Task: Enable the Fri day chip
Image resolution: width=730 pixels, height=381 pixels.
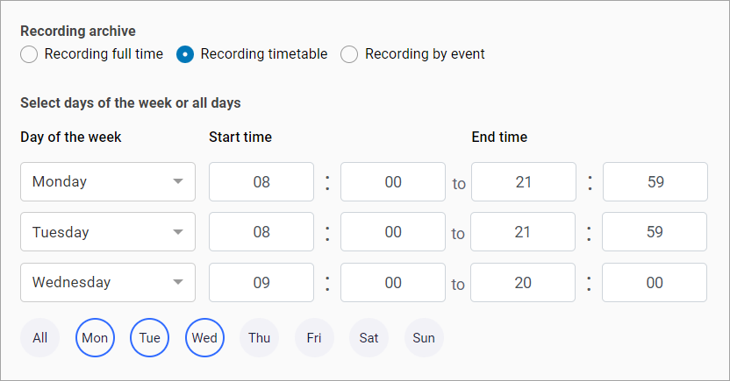Action: [x=314, y=338]
